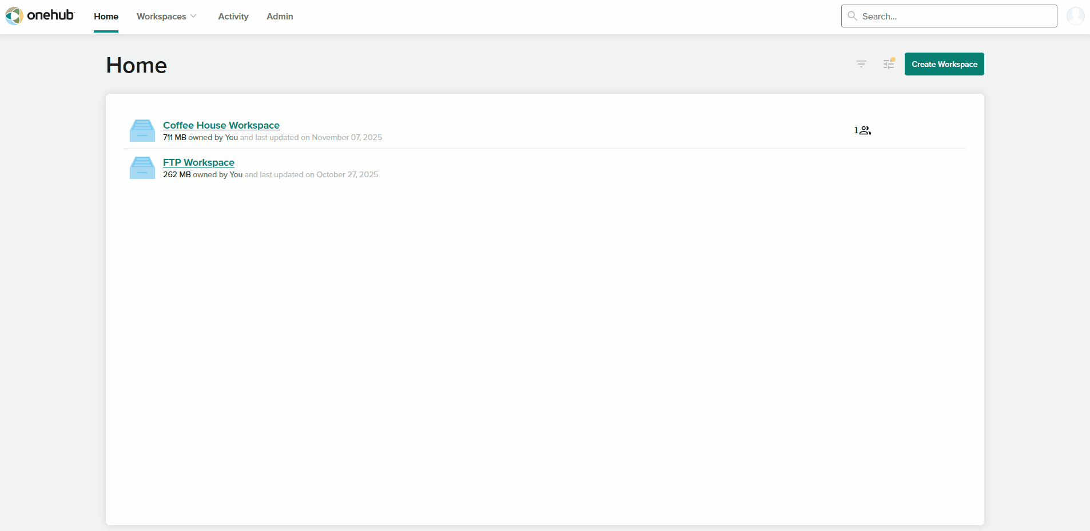Screen dimensions: 1090x531
Task: Click the Coffee House users count icon
Action: 862,130
